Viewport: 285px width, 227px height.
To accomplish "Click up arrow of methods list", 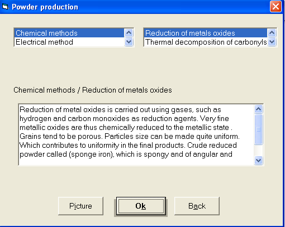I will click(129, 33).
